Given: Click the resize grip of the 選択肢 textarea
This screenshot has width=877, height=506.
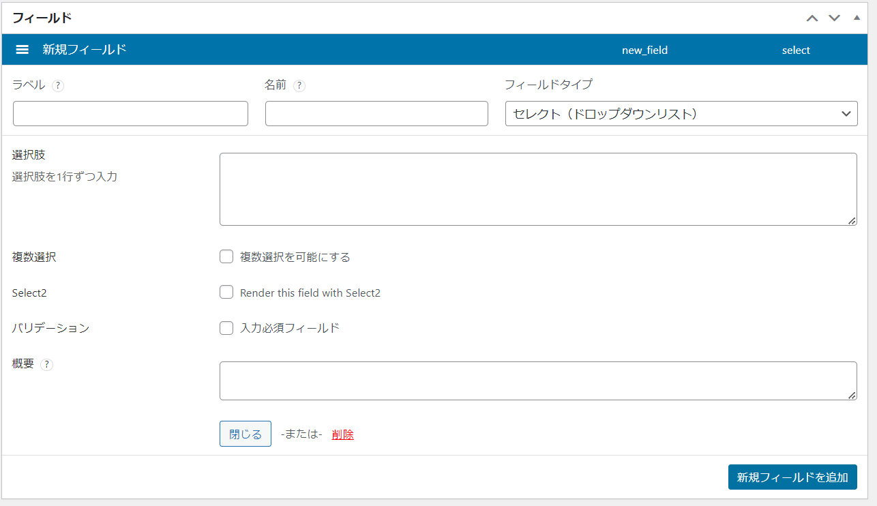Looking at the screenshot, I should pos(852,221).
